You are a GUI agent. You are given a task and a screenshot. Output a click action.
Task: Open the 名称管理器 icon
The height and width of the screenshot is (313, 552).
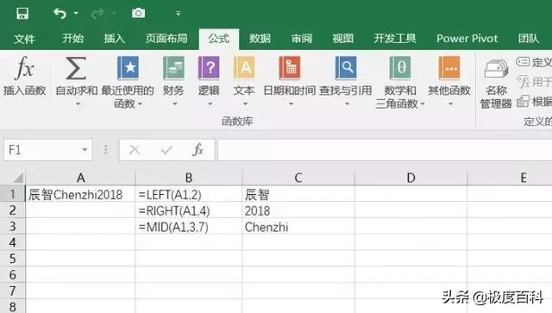(x=496, y=68)
